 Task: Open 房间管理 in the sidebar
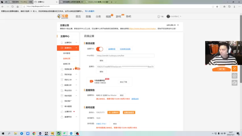pyautogui.click(x=67, y=53)
